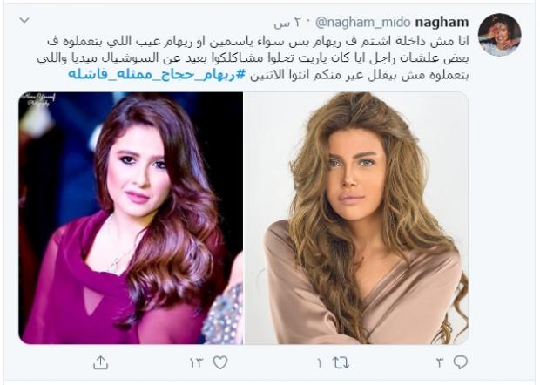This screenshot has height=385, width=540.
Task: Reply via the speech bubble icon
Action: [x=461, y=362]
